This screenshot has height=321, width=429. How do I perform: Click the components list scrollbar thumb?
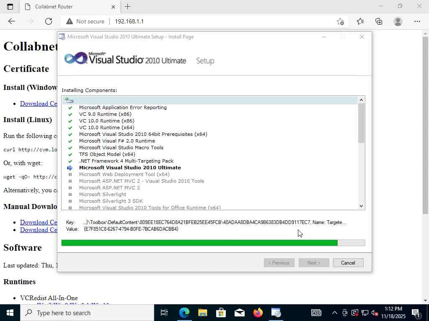pos(361,123)
